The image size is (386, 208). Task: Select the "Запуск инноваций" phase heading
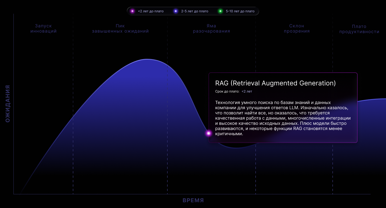(44, 28)
